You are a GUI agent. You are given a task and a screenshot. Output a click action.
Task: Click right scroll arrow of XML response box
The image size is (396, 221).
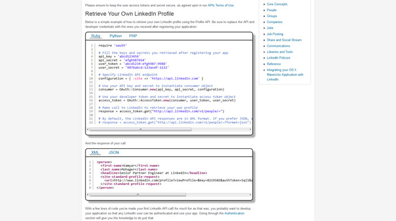(x=250, y=195)
